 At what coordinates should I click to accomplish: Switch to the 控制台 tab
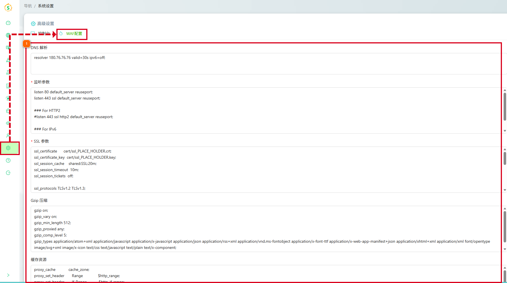point(41,34)
